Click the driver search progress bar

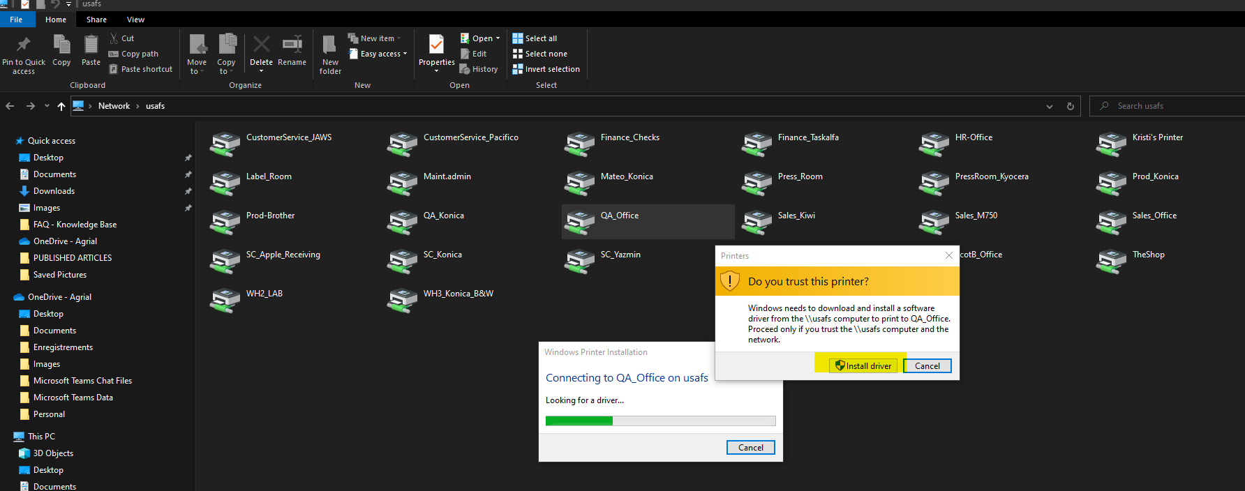pos(660,421)
